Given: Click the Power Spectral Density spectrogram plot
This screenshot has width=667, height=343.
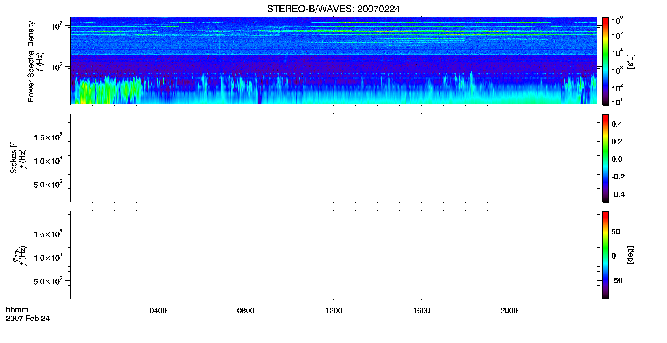Looking at the screenshot, I should (333, 61).
